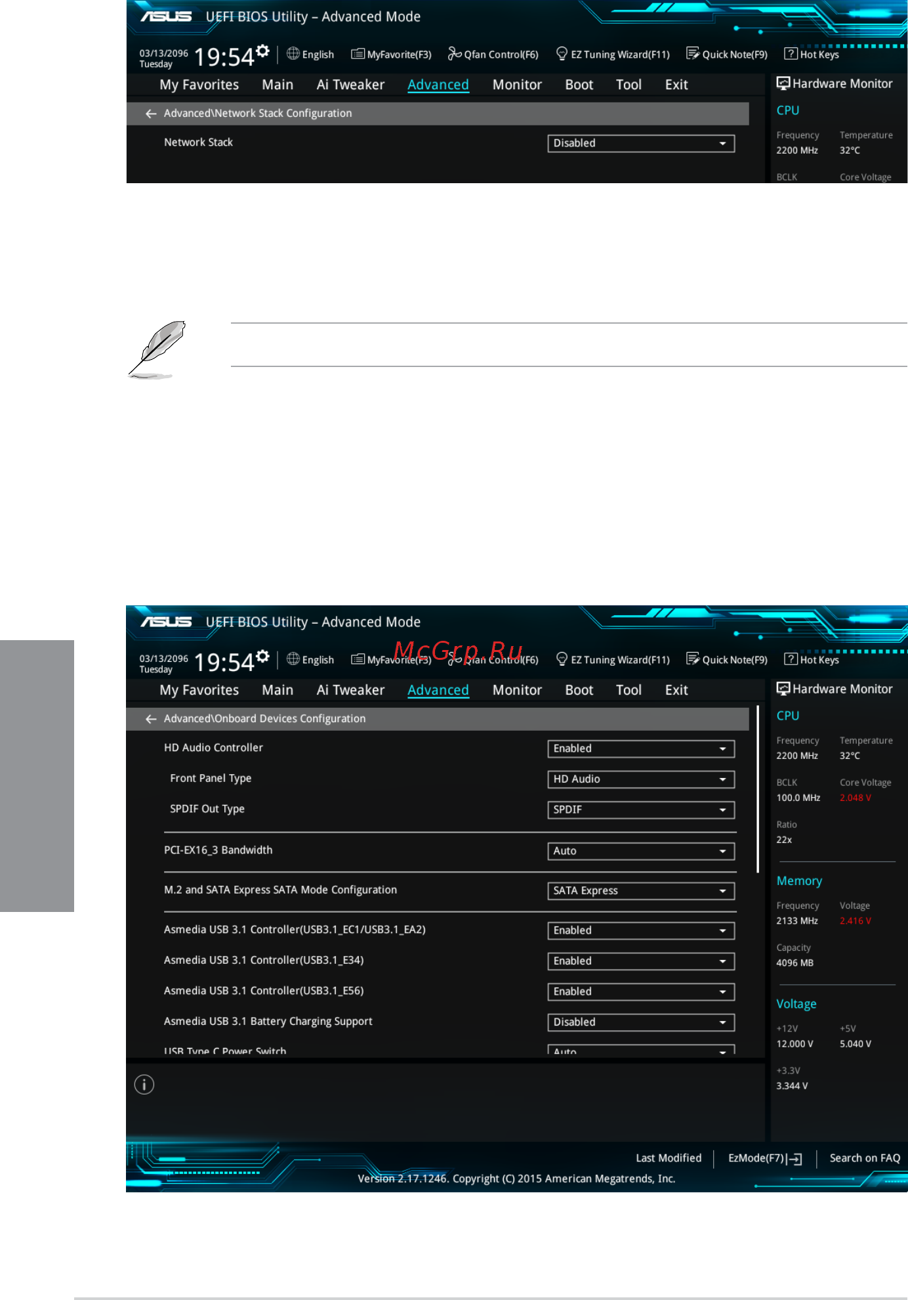
Task: Click the Onboard Devices list vertical scrollbar
Action: 758,789
